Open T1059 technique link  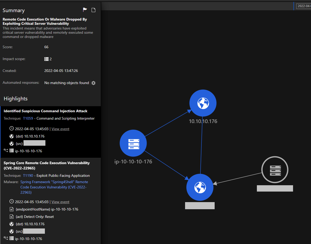coord(28,119)
